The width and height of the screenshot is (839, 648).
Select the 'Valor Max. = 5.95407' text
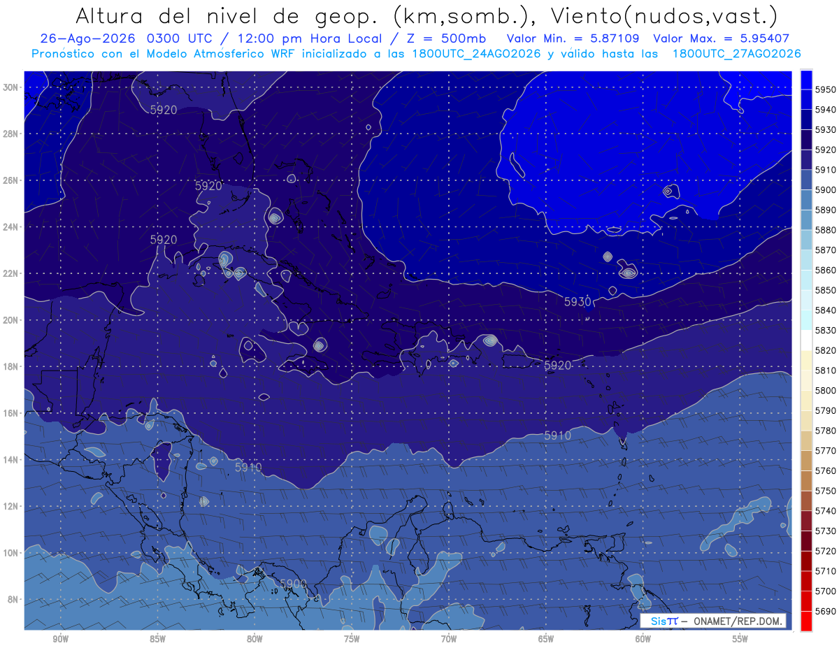(x=722, y=39)
